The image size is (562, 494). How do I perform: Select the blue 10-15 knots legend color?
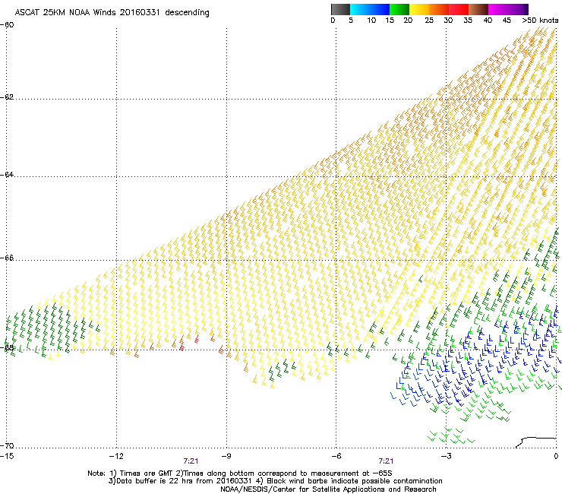coord(380,9)
